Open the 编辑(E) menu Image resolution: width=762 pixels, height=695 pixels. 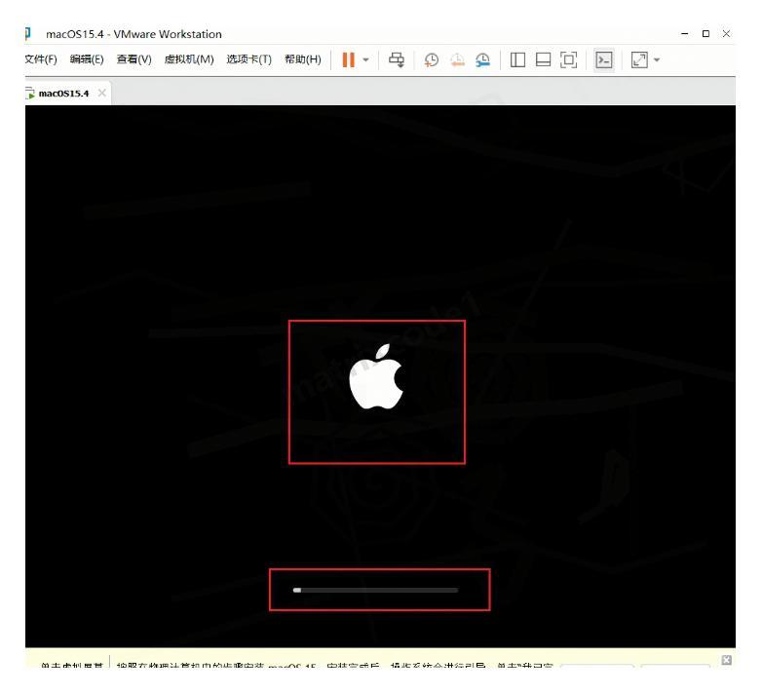pyautogui.click(x=87, y=59)
